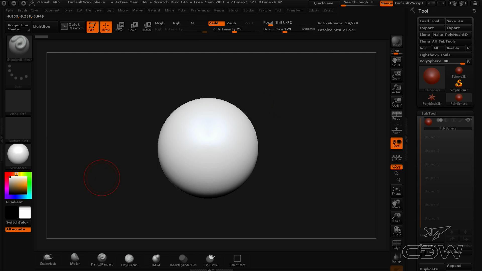482x271 pixels.
Task: Click the right-shelf Scale view icon
Action: (396, 218)
